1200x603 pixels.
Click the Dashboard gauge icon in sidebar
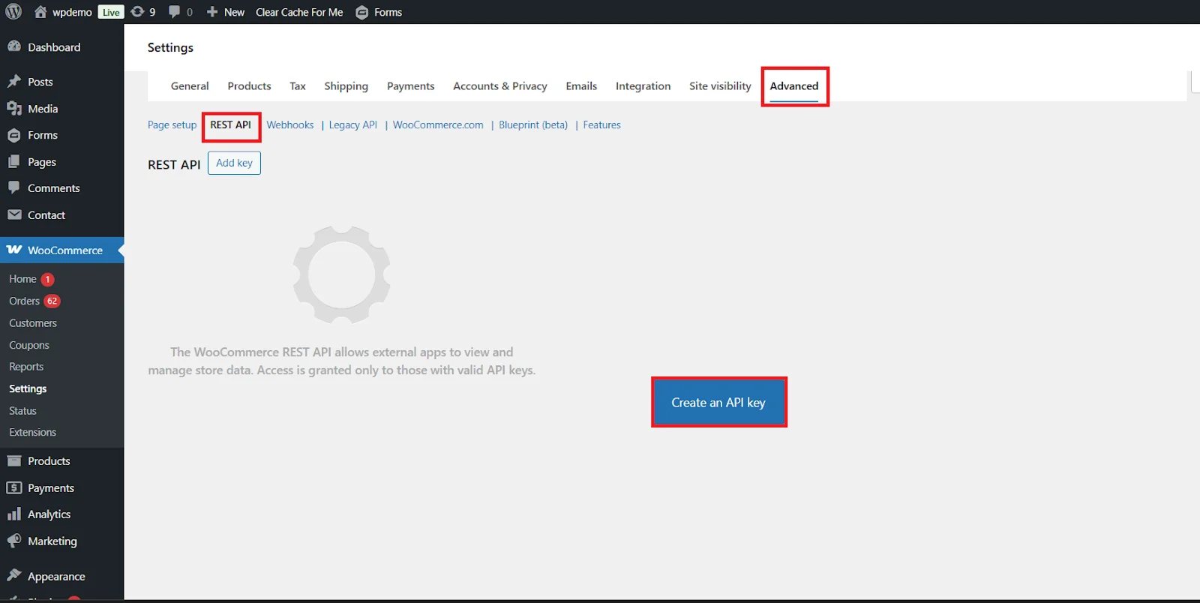pos(14,46)
